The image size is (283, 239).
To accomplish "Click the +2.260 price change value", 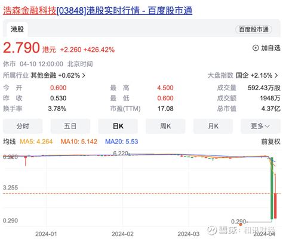I will coord(70,50).
